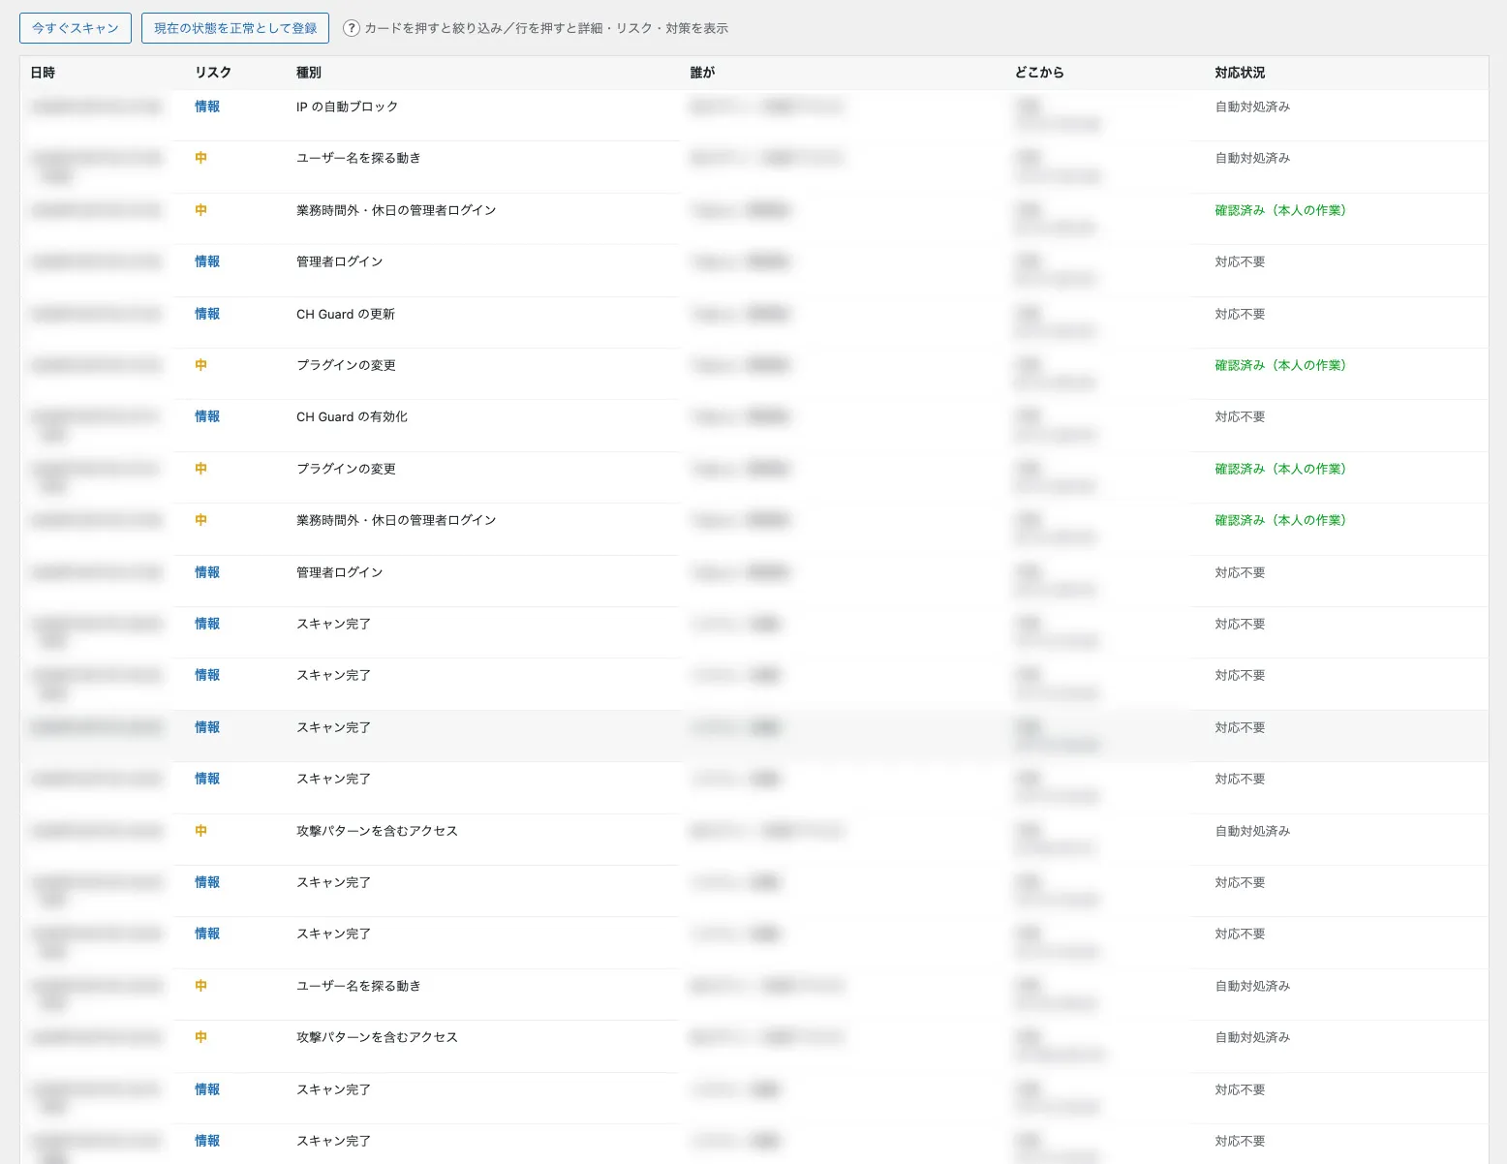
Task: Click 情報 risk label in IP の自動ブロック row
Action: click(207, 107)
